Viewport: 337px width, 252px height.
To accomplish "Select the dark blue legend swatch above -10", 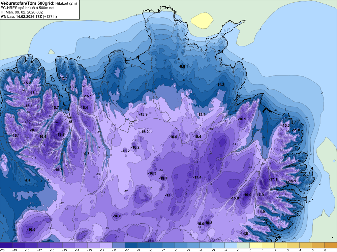I will 131,245.
